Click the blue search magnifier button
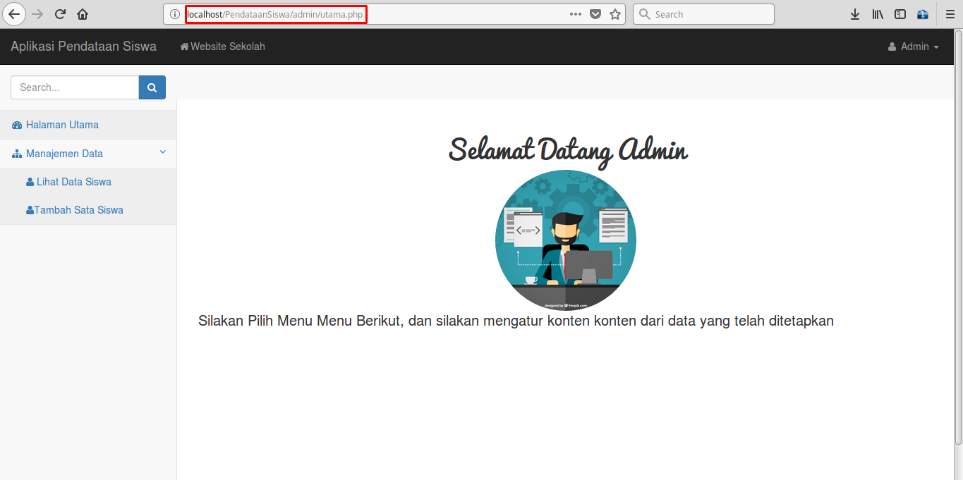 pos(152,87)
